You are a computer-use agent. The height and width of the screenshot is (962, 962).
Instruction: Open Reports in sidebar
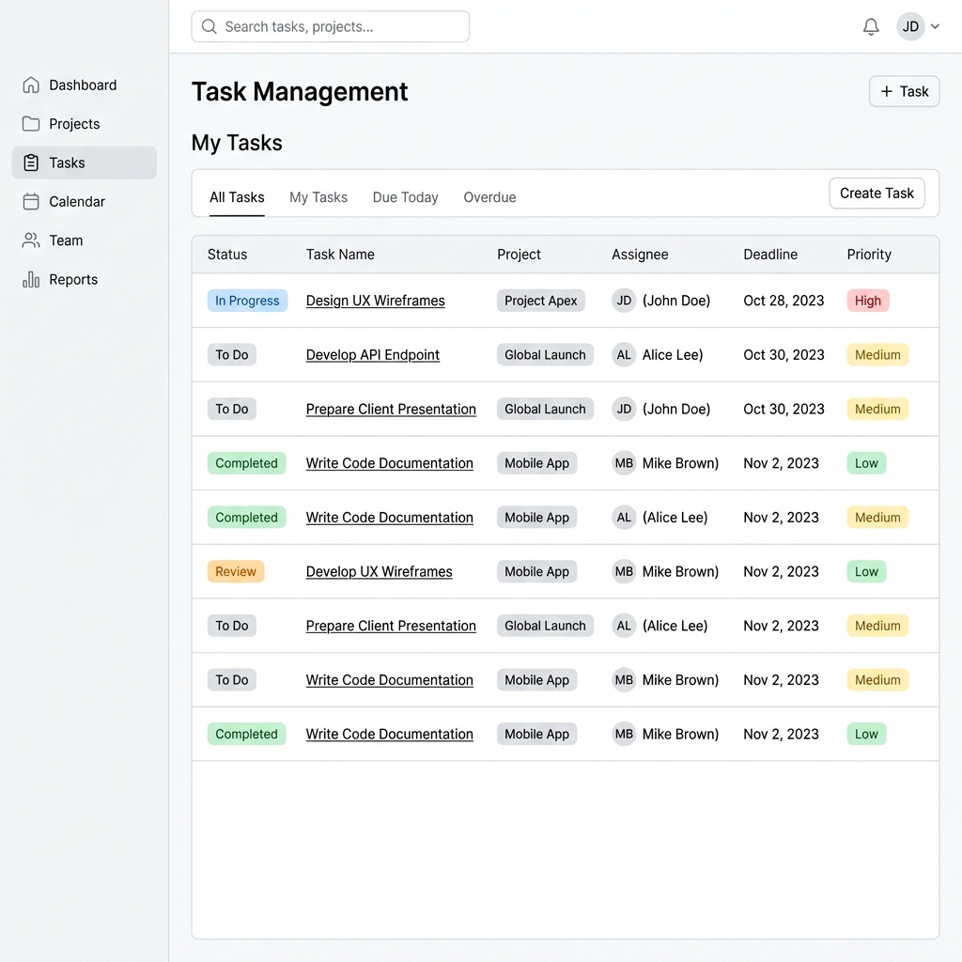(84, 280)
